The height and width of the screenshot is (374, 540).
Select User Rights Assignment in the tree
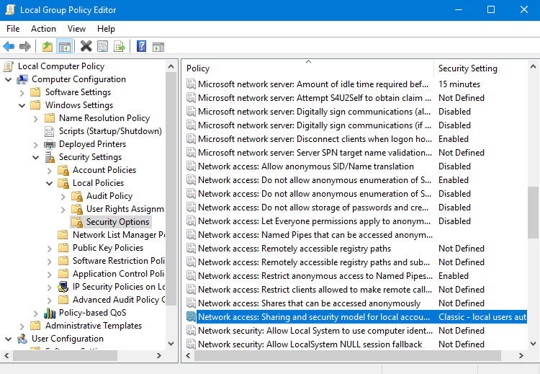pos(125,209)
